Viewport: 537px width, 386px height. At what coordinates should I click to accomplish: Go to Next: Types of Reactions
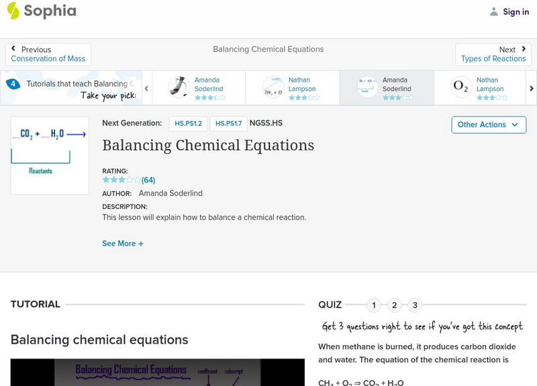(x=493, y=54)
